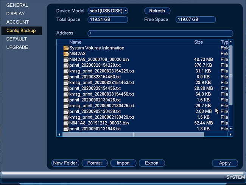The image size is (246, 185).
Task: Open the Device Model dropdown arrow
Action: coord(126,11)
